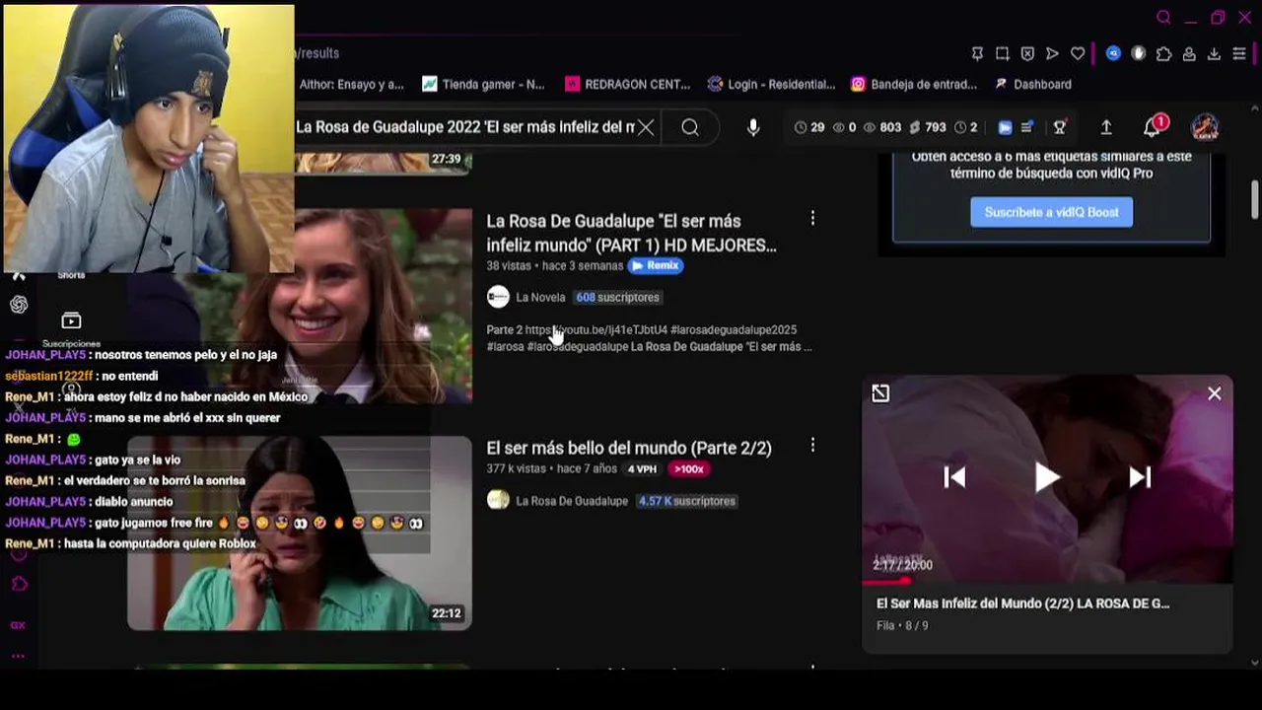The height and width of the screenshot is (710, 1262).
Task: Open the Opera GX tab search icon
Action: coord(1163,18)
